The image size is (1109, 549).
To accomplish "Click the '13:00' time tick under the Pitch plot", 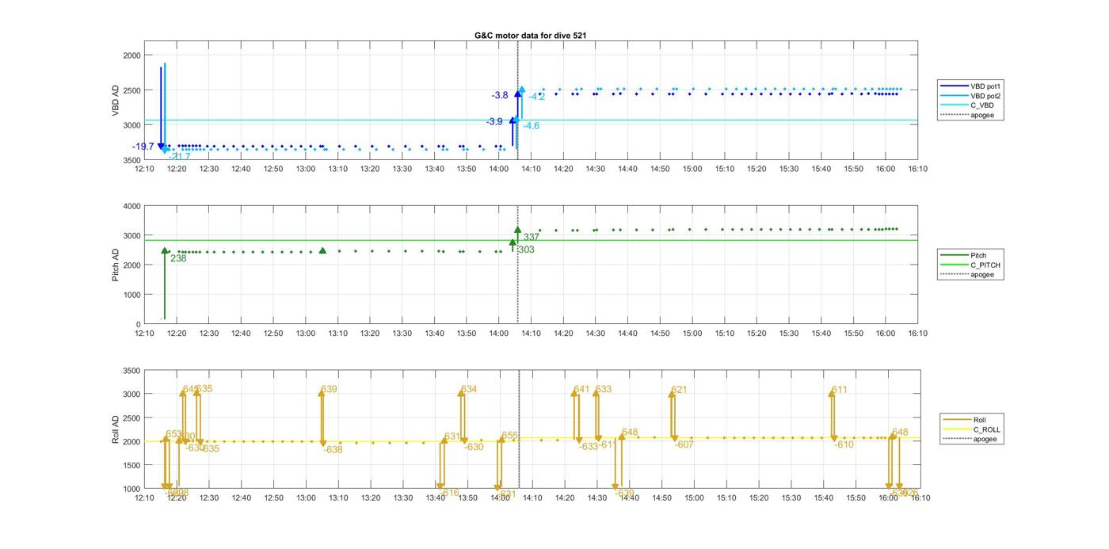I will coord(306,334).
